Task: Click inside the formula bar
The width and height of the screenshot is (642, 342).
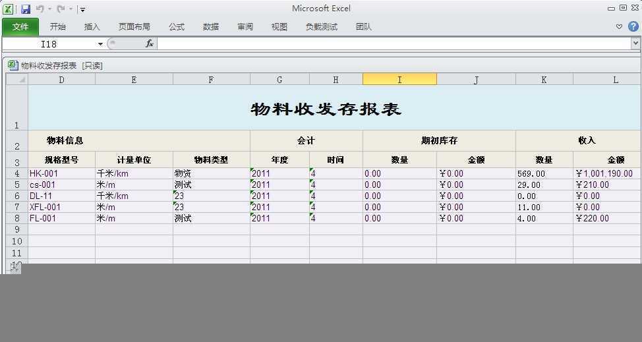Action: point(394,43)
